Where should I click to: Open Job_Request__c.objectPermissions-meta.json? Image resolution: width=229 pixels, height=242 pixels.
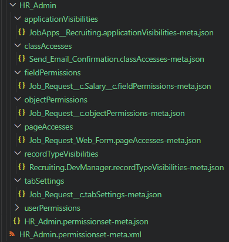(x=107, y=114)
